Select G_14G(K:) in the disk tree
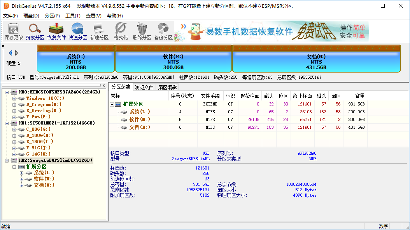 pyautogui.click(x=38, y=154)
